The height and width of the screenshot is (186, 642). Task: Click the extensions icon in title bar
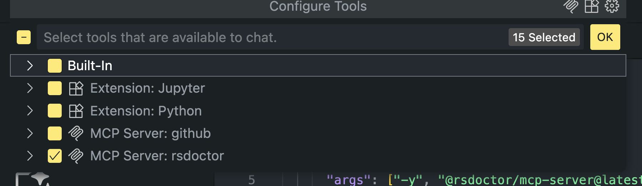pos(592,6)
